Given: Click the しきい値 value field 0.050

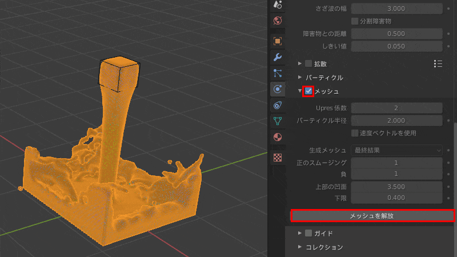Looking at the screenshot, I should (x=396, y=46).
